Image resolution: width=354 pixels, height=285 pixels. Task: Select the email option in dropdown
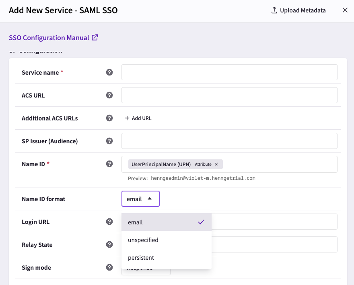[167, 222]
